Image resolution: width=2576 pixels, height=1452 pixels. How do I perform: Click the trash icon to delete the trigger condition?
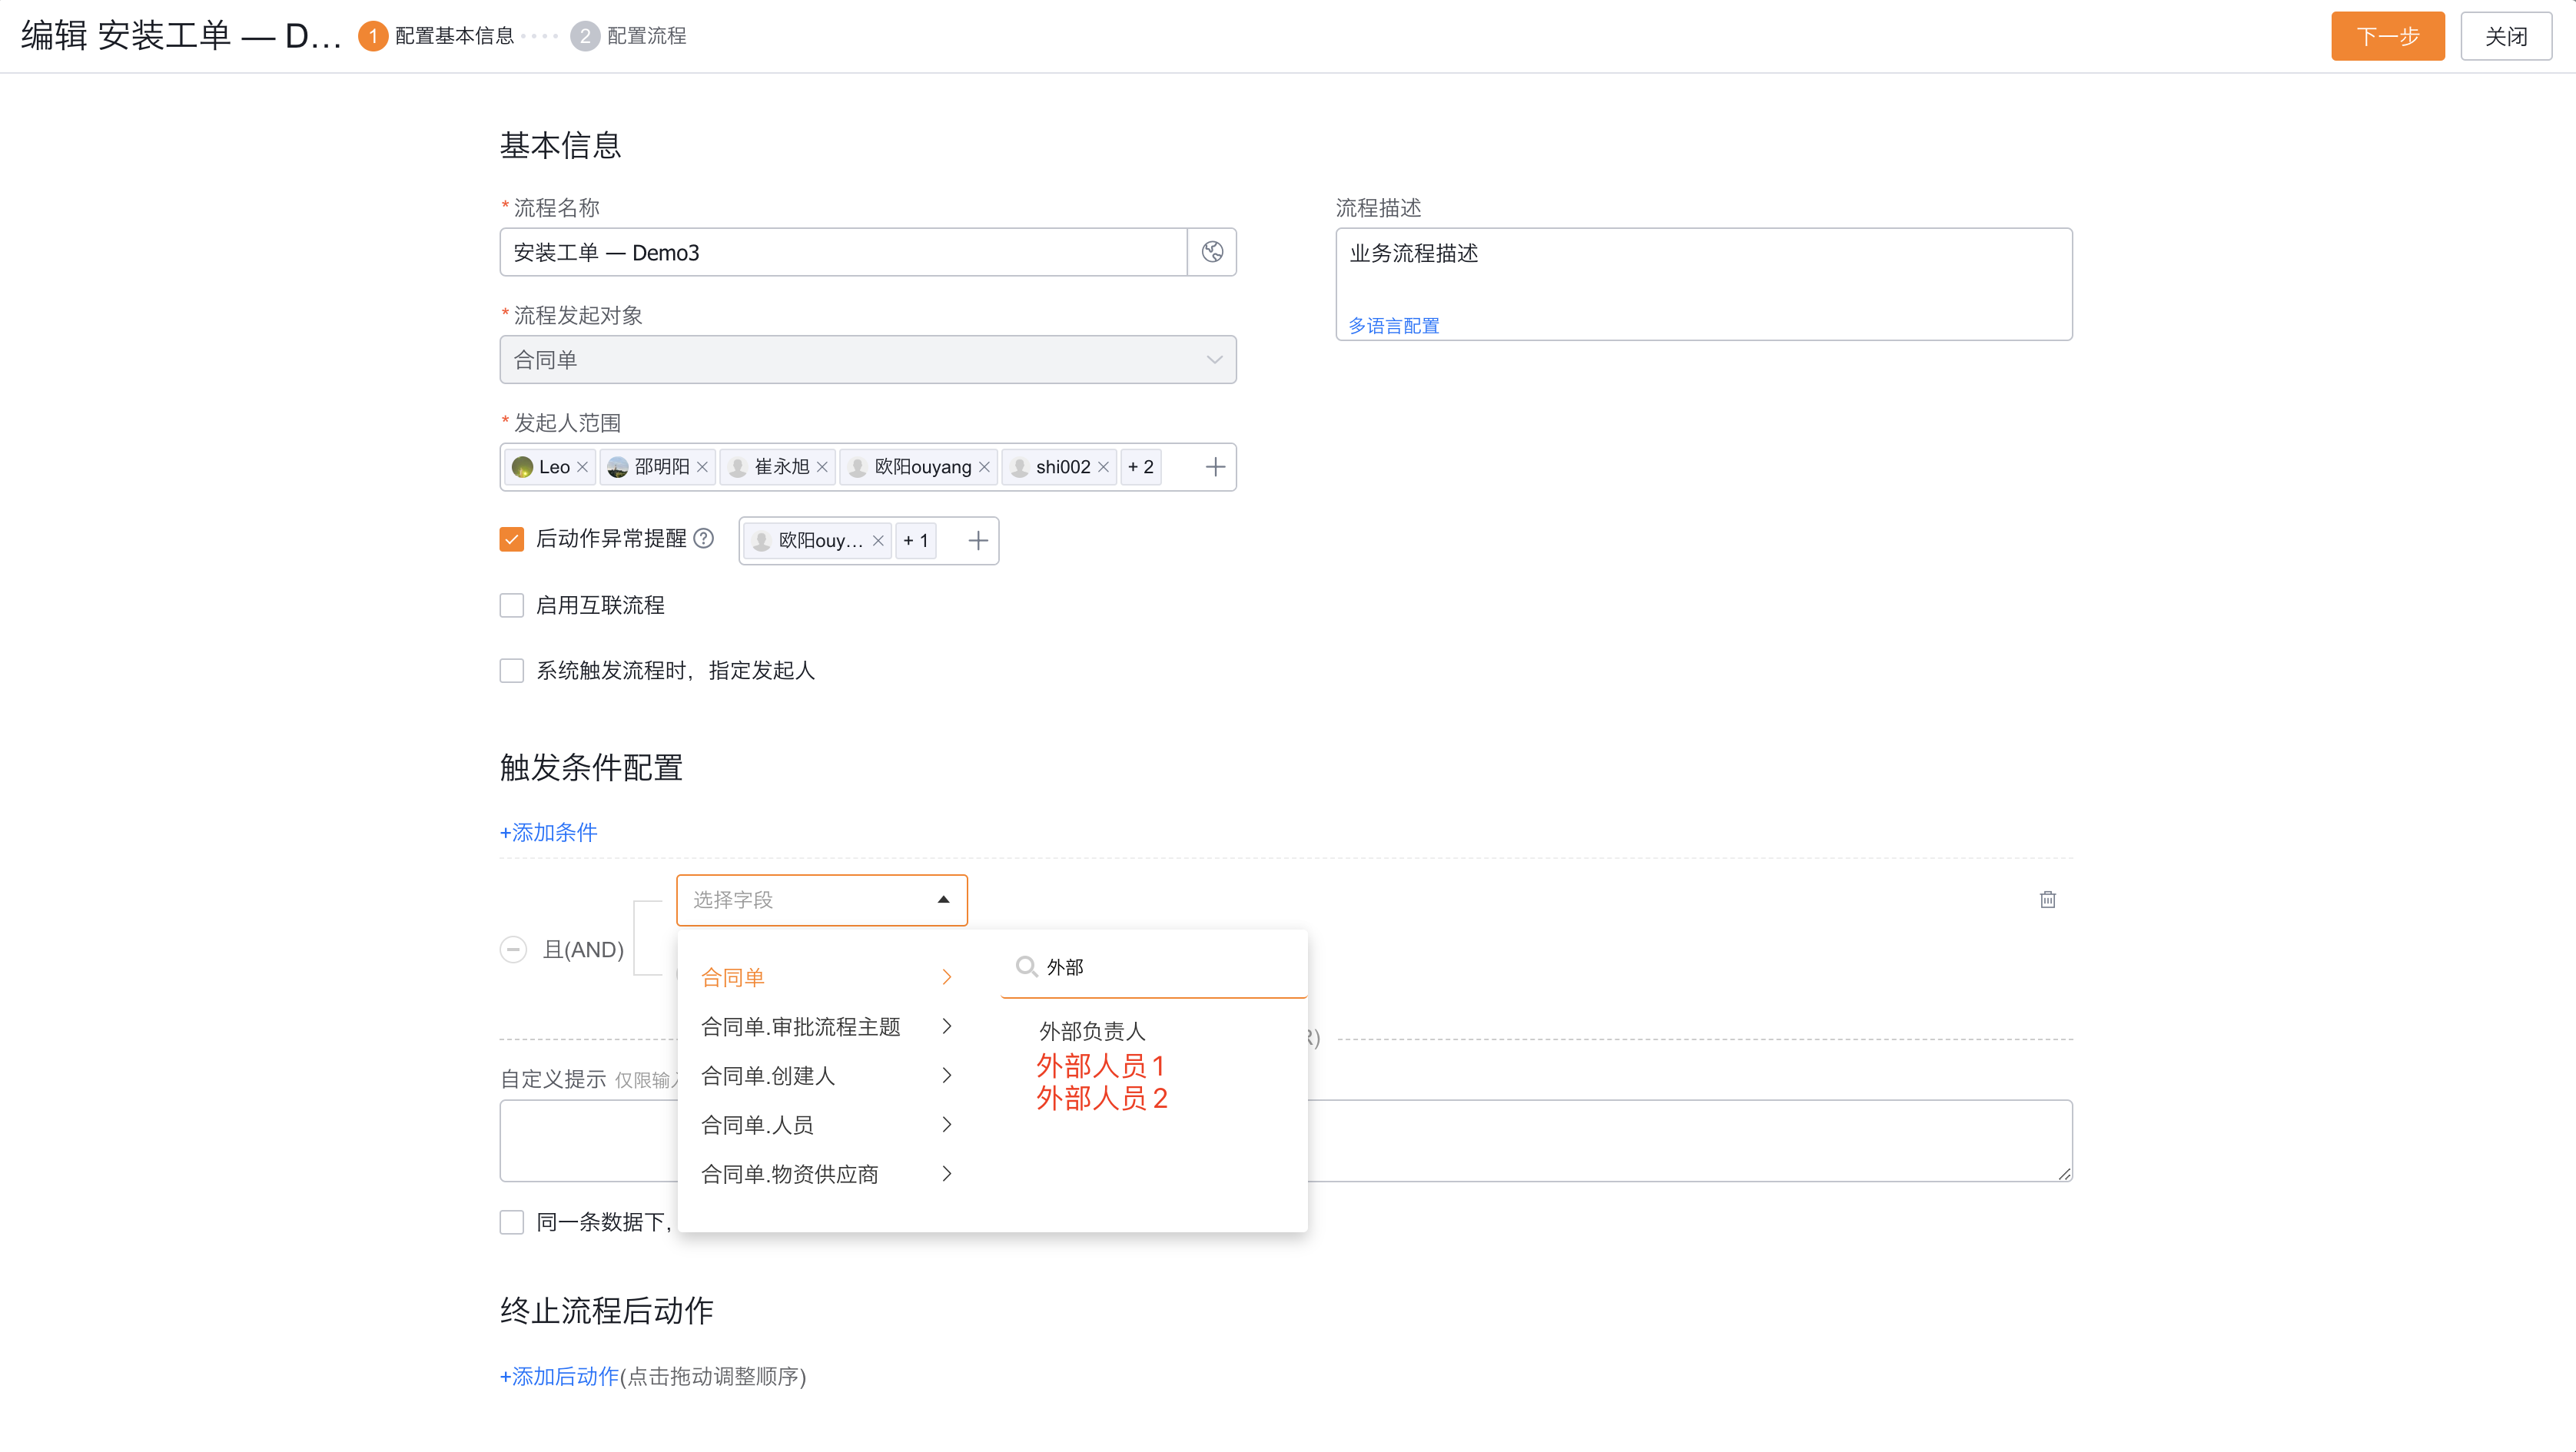tap(2047, 899)
